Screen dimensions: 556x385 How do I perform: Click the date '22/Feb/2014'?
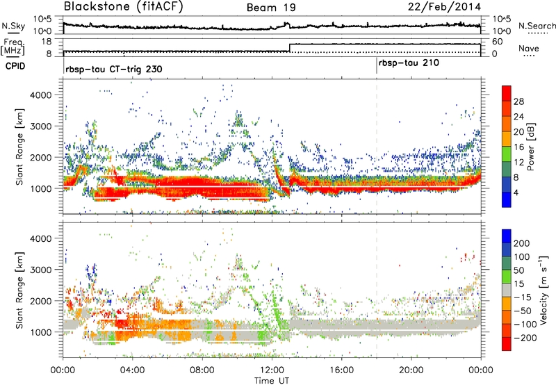click(444, 7)
